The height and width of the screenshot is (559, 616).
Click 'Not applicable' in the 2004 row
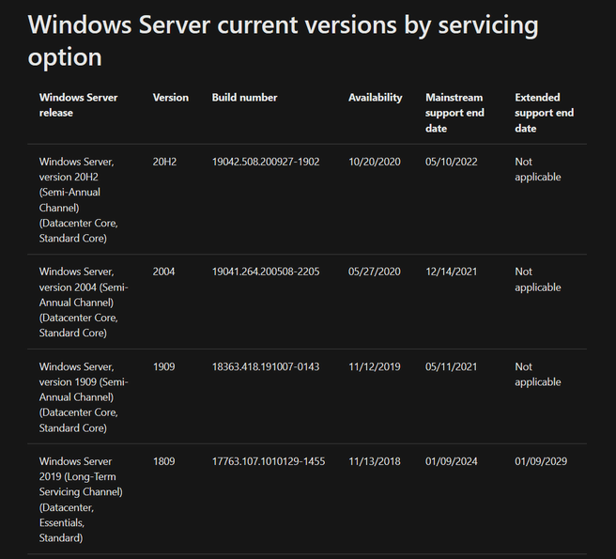click(x=537, y=280)
